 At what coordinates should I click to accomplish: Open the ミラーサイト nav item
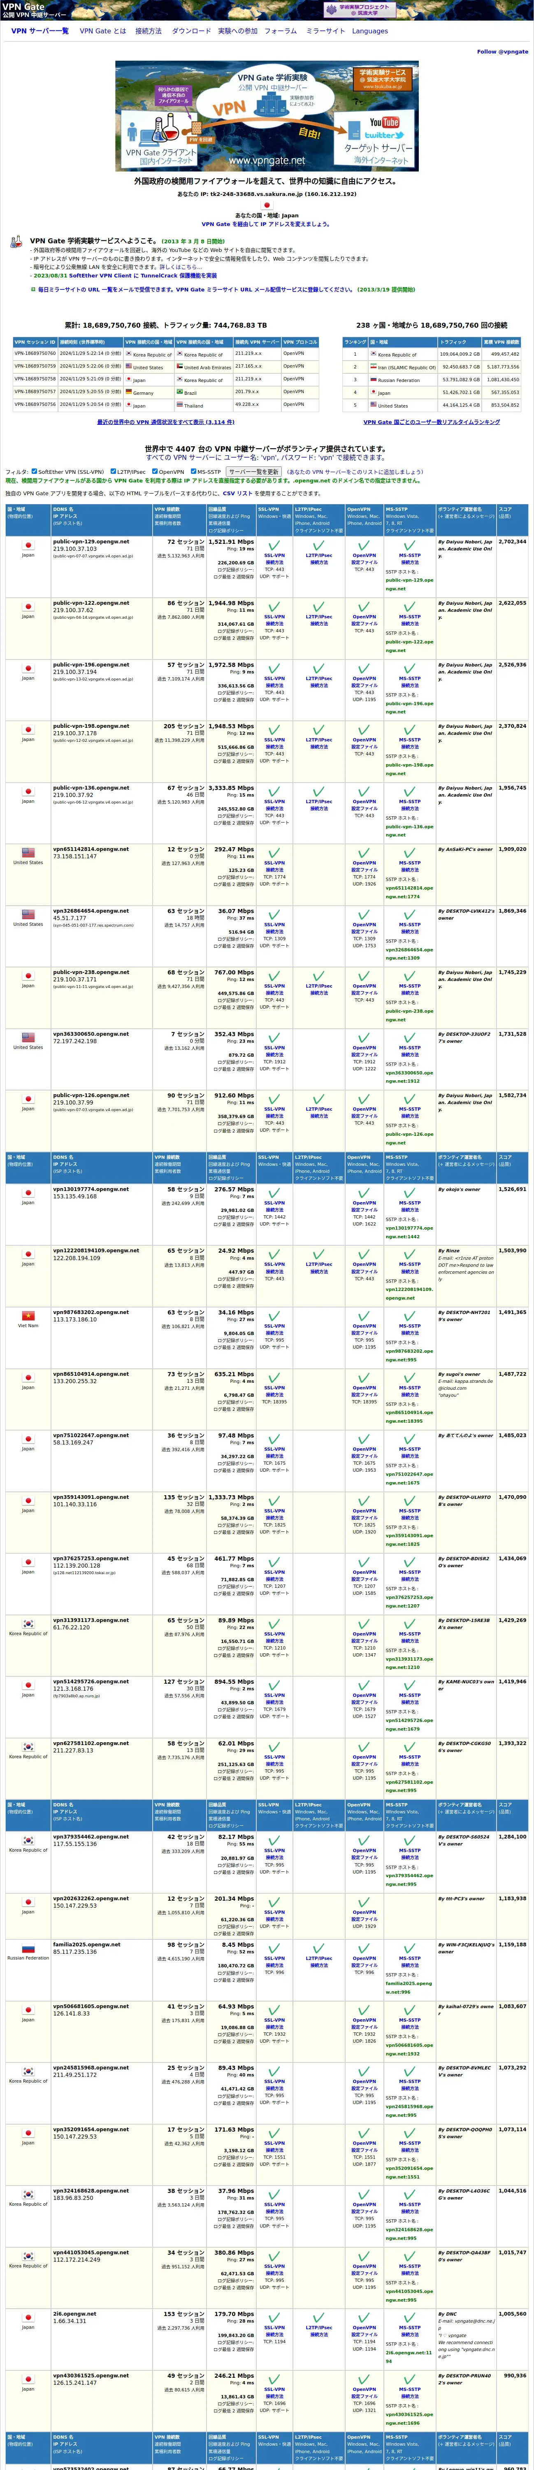pos(325,31)
